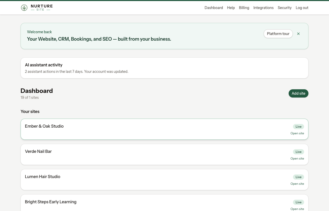Click the Live badge on Verde Nail Bar

coord(298,152)
